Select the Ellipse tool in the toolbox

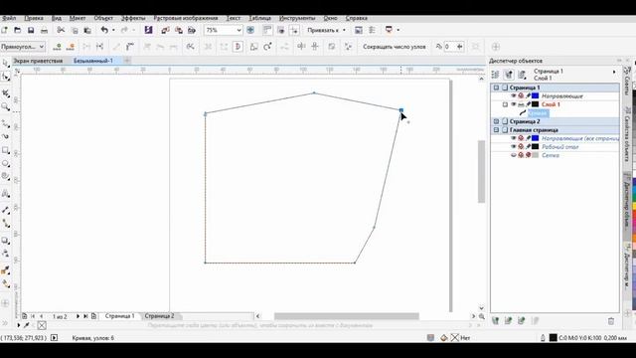coord(5,163)
